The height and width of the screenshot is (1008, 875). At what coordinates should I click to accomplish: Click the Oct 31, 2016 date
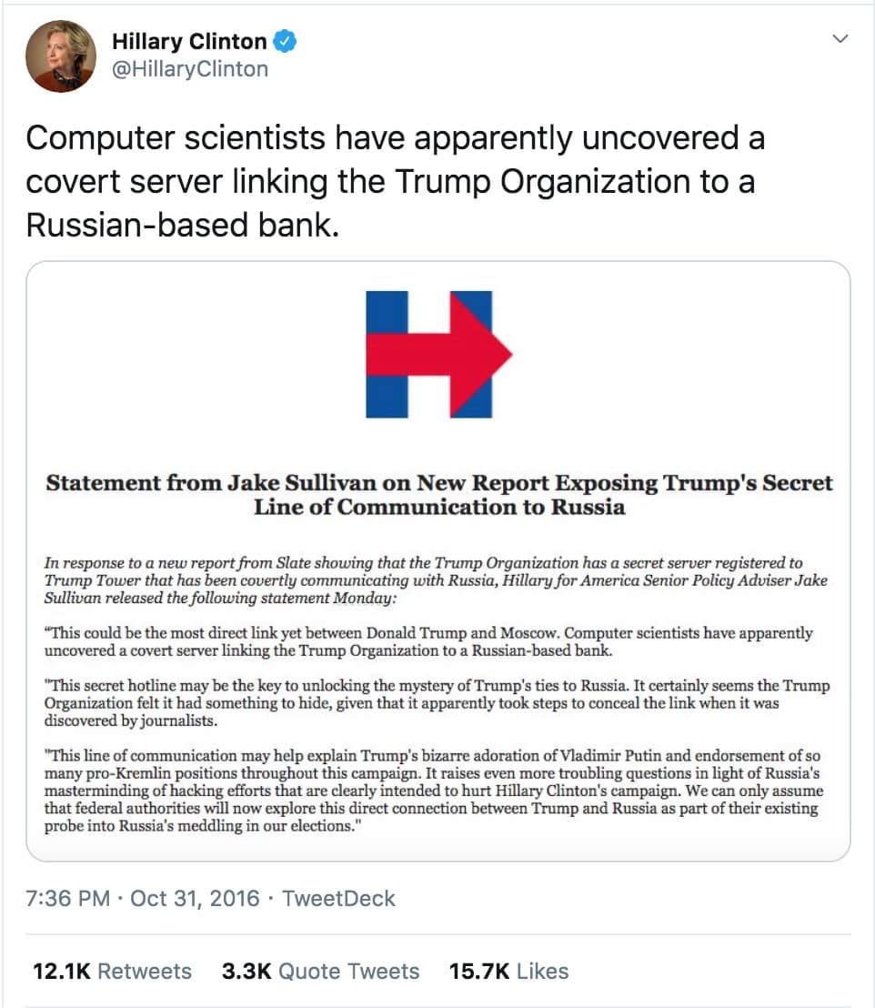pos(195,898)
